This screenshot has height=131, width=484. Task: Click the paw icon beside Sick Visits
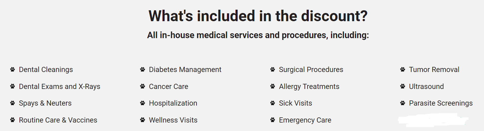coord(273,103)
